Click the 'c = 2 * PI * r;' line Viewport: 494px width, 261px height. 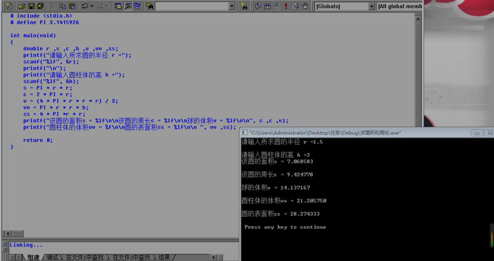tap(48, 94)
